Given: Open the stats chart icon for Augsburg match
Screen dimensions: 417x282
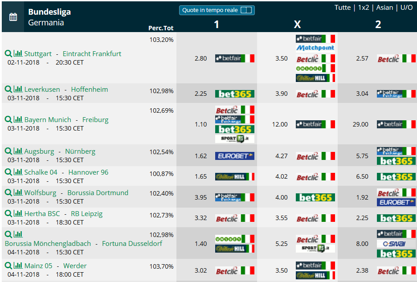Looking at the screenshot, I should 18,151.
